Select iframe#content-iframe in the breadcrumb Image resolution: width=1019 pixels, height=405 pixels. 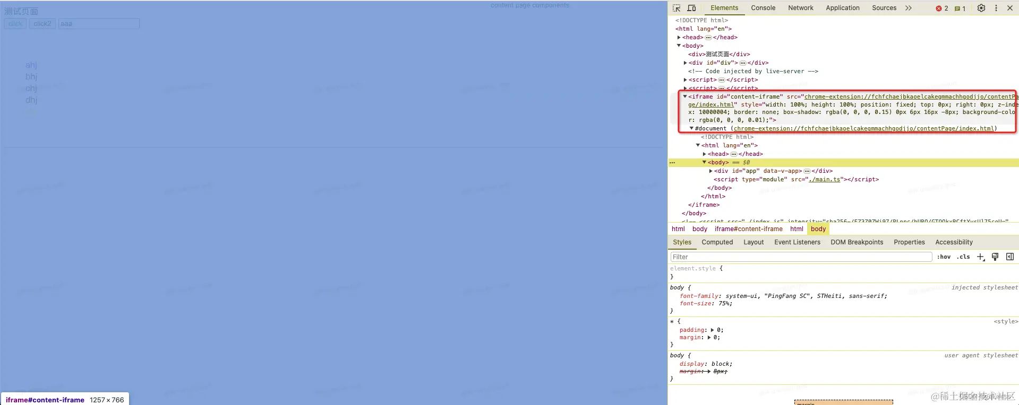click(748, 229)
